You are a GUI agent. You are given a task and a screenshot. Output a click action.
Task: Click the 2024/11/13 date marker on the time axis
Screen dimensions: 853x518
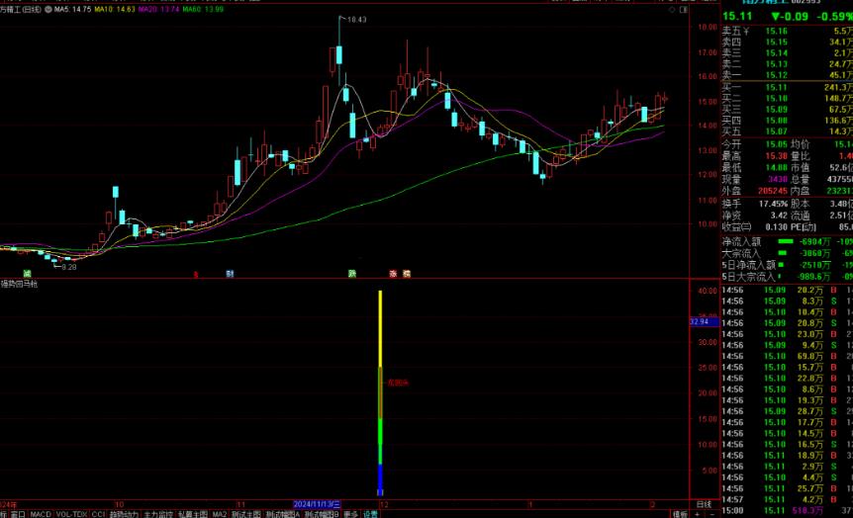pos(317,504)
